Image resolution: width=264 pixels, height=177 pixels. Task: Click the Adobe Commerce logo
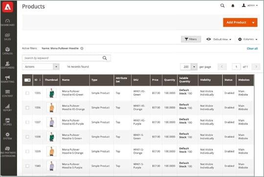[8, 7]
